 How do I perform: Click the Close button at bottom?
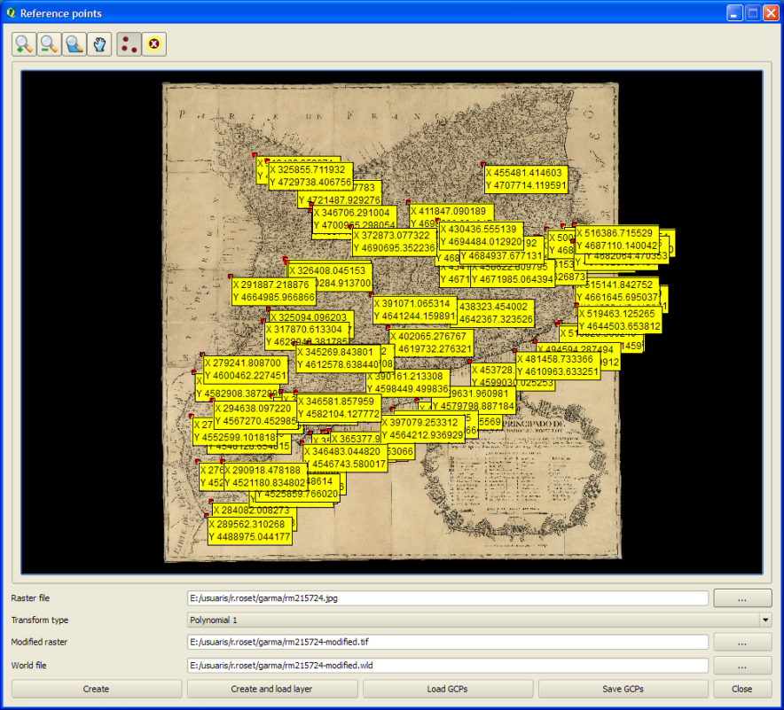coord(742,689)
